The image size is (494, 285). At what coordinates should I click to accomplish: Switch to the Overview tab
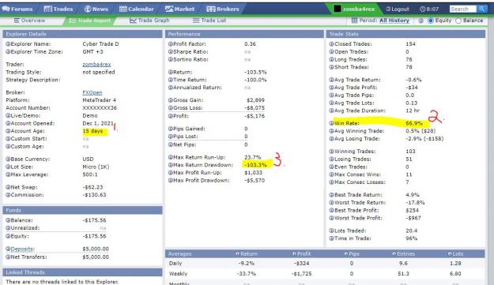(x=29, y=21)
